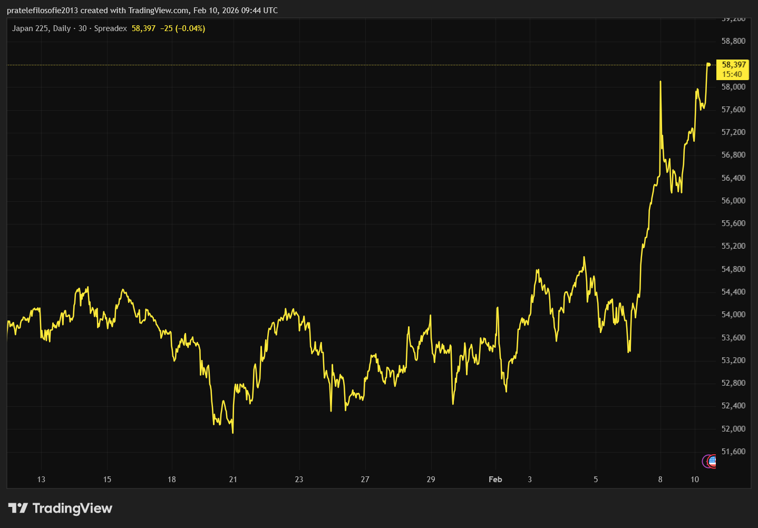Click the '13' date label on time axis
The width and height of the screenshot is (758, 528).
tap(41, 480)
